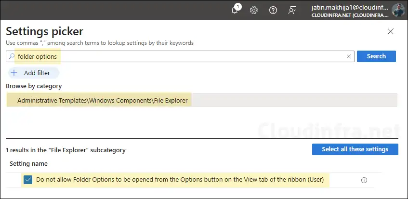Click the CLOUDINFRA.NET tenant name
This screenshot has height=199, width=408.
coord(349,15)
